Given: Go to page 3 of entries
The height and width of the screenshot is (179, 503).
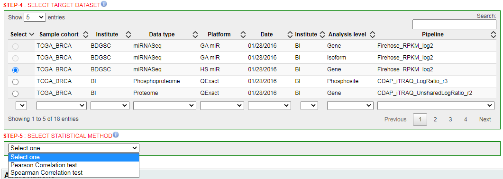Looking at the screenshot, I should click(x=450, y=119).
